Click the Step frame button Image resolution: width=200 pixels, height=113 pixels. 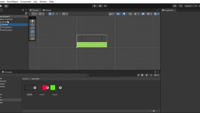point(105,6)
